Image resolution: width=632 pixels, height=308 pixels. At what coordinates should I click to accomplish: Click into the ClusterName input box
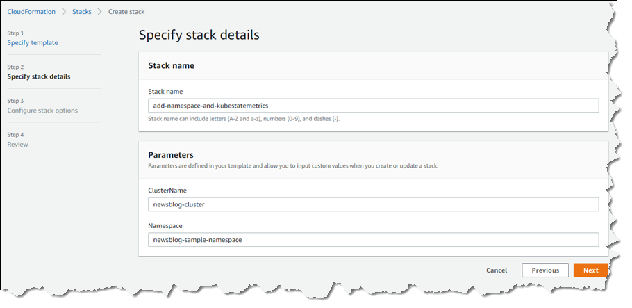[373, 204]
